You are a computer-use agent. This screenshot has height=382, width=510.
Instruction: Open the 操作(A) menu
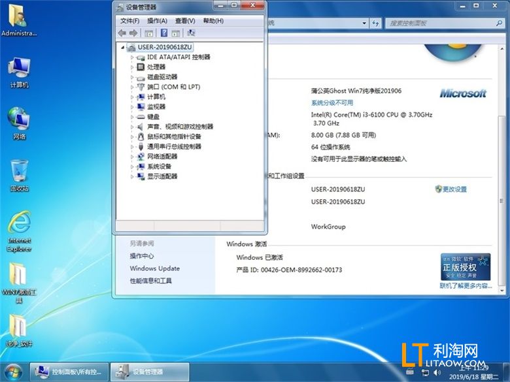(157, 21)
